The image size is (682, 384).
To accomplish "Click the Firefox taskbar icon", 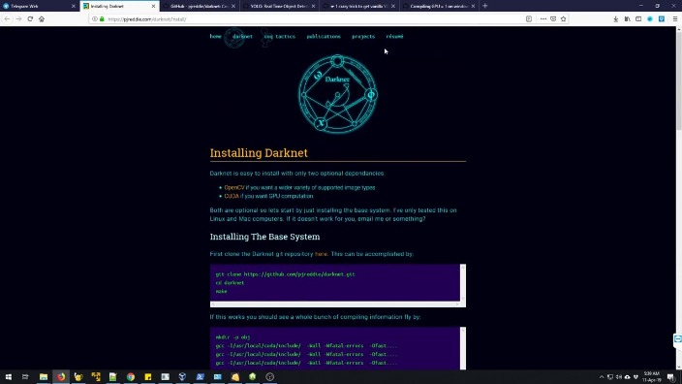I will point(61,377).
